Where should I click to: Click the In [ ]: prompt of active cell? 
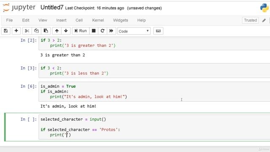[29, 119]
